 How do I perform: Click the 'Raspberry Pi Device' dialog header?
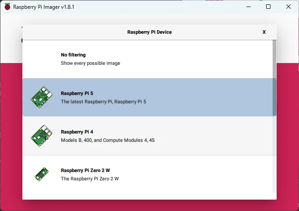(x=149, y=32)
